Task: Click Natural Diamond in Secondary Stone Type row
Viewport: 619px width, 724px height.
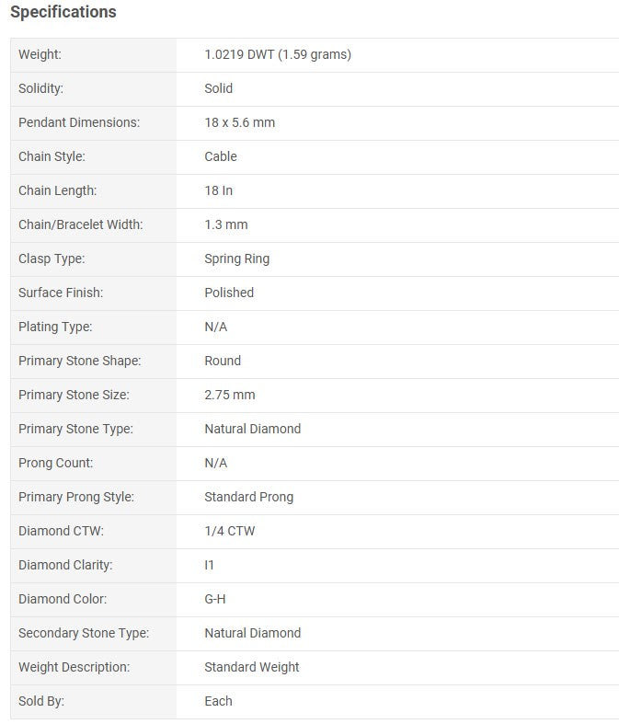Action: point(253,633)
